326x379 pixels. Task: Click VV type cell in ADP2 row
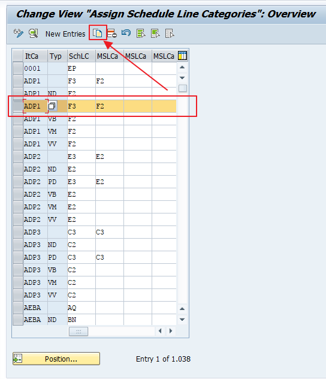[58, 219]
